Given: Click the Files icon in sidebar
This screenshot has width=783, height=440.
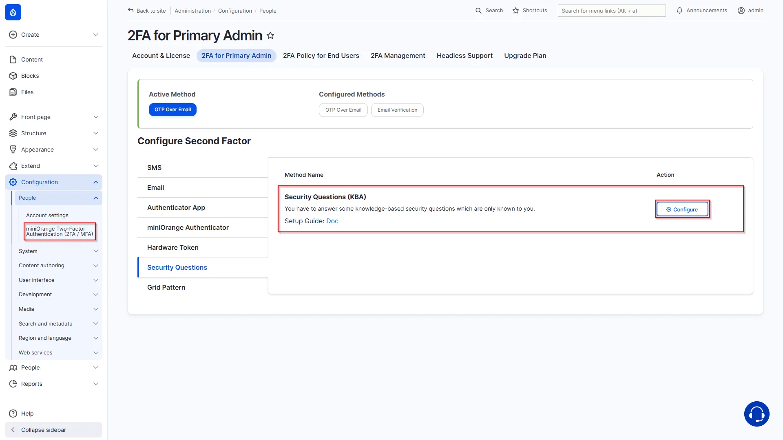Looking at the screenshot, I should tap(13, 92).
